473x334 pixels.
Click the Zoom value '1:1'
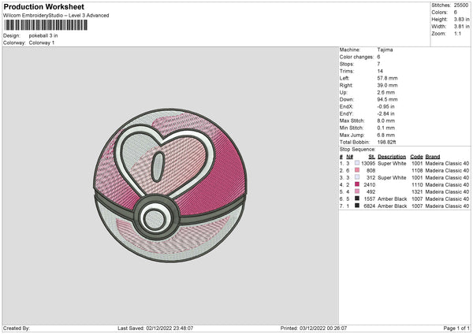pos(457,33)
